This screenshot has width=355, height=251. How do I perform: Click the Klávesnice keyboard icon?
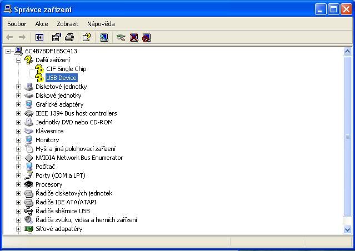tap(29, 131)
